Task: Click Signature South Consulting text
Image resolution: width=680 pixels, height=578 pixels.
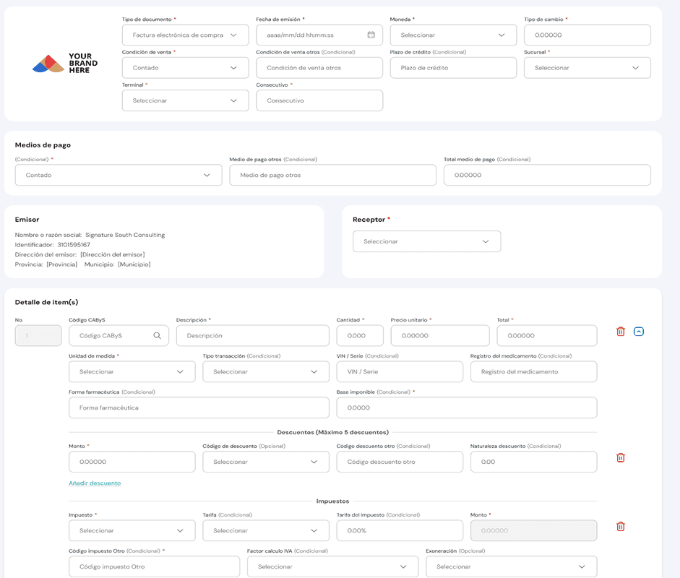Action: click(125, 235)
